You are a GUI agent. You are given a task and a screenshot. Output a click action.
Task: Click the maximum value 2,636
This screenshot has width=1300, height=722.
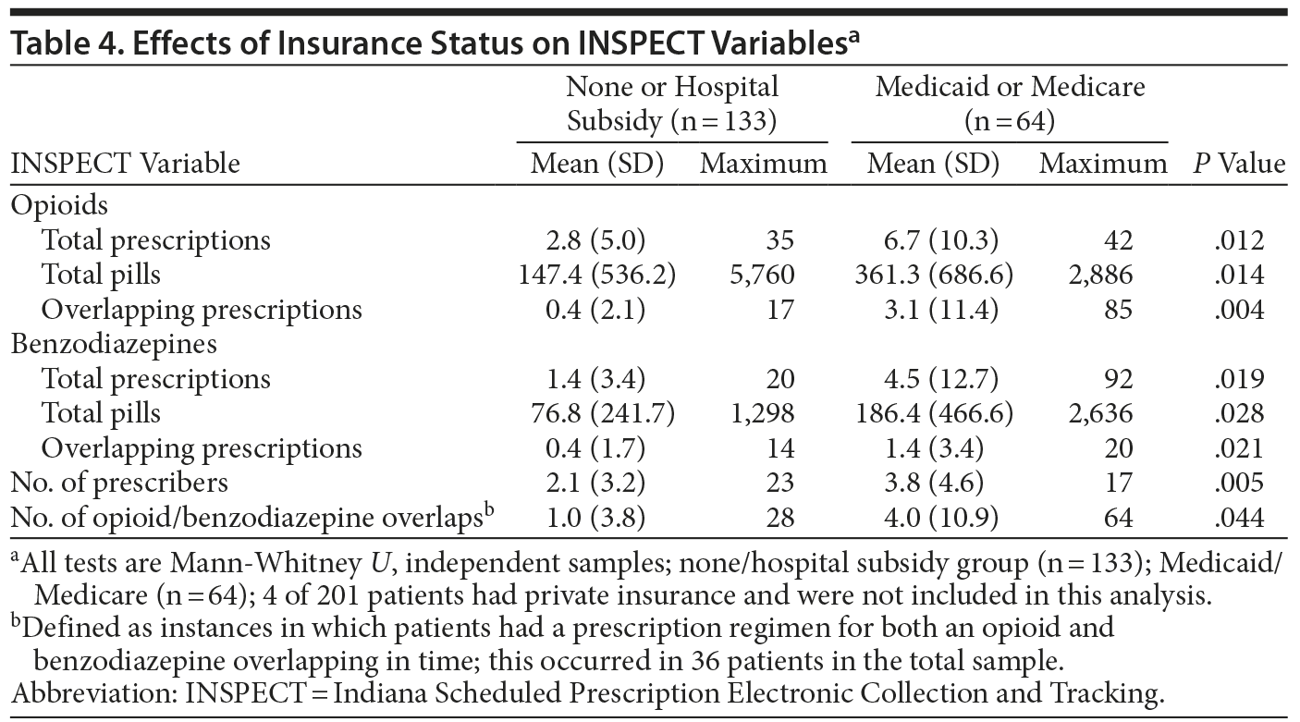coord(1101,413)
